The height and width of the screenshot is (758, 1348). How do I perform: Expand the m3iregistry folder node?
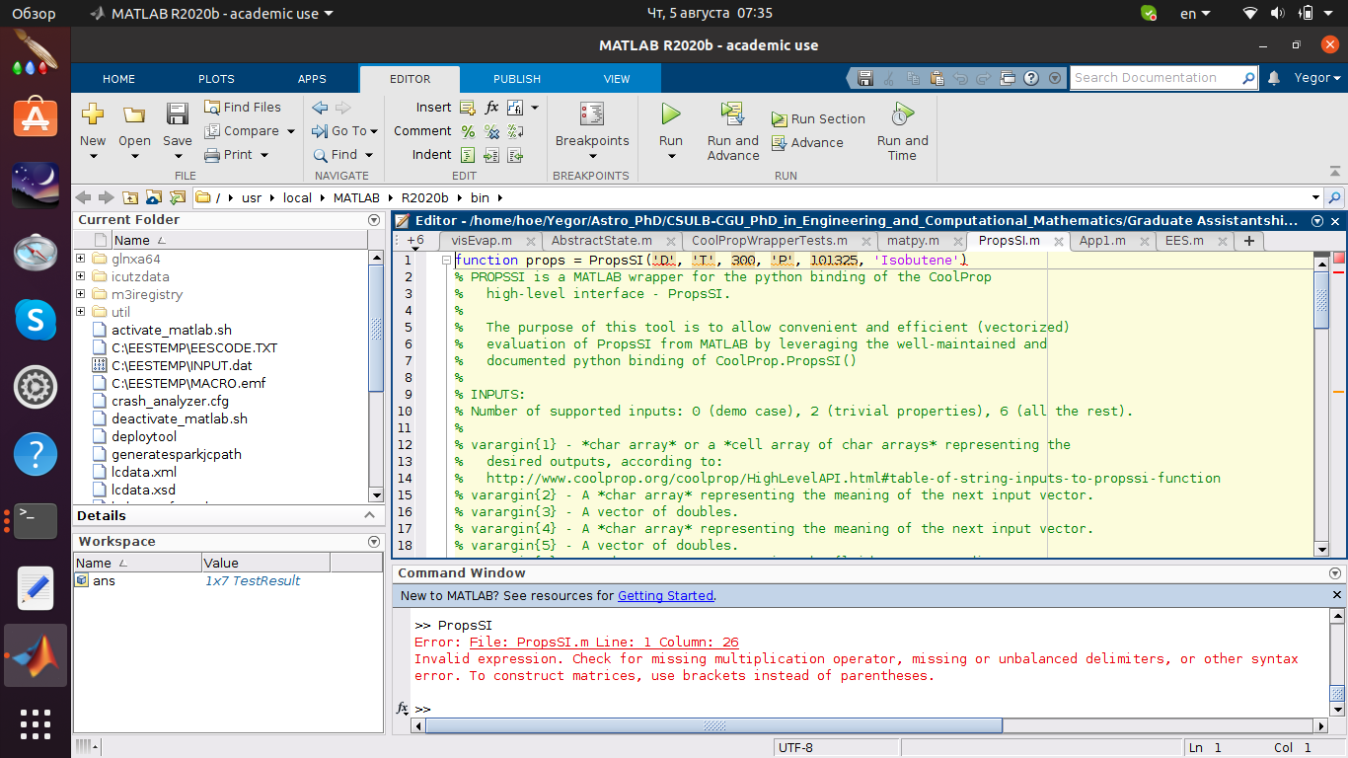[80, 295]
